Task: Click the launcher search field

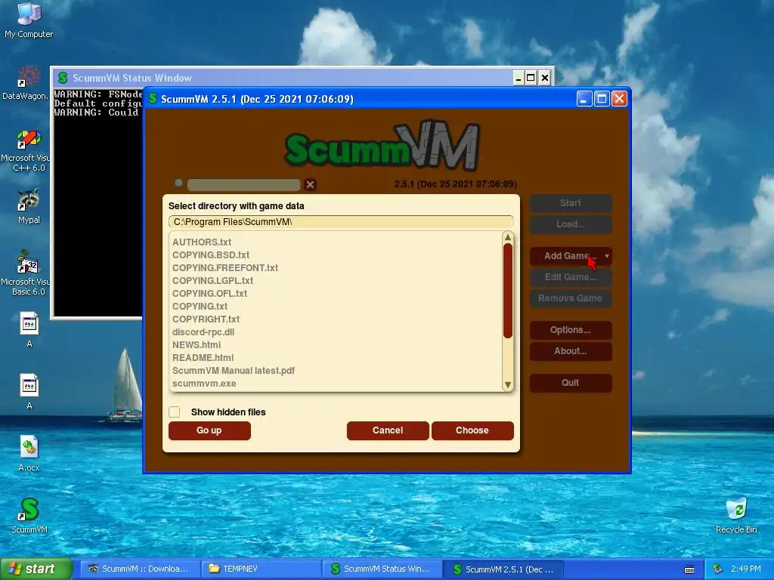Action: coord(244,184)
